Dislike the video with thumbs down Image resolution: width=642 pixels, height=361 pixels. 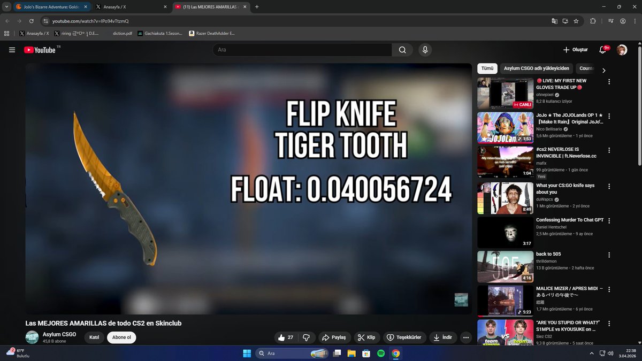click(306, 337)
